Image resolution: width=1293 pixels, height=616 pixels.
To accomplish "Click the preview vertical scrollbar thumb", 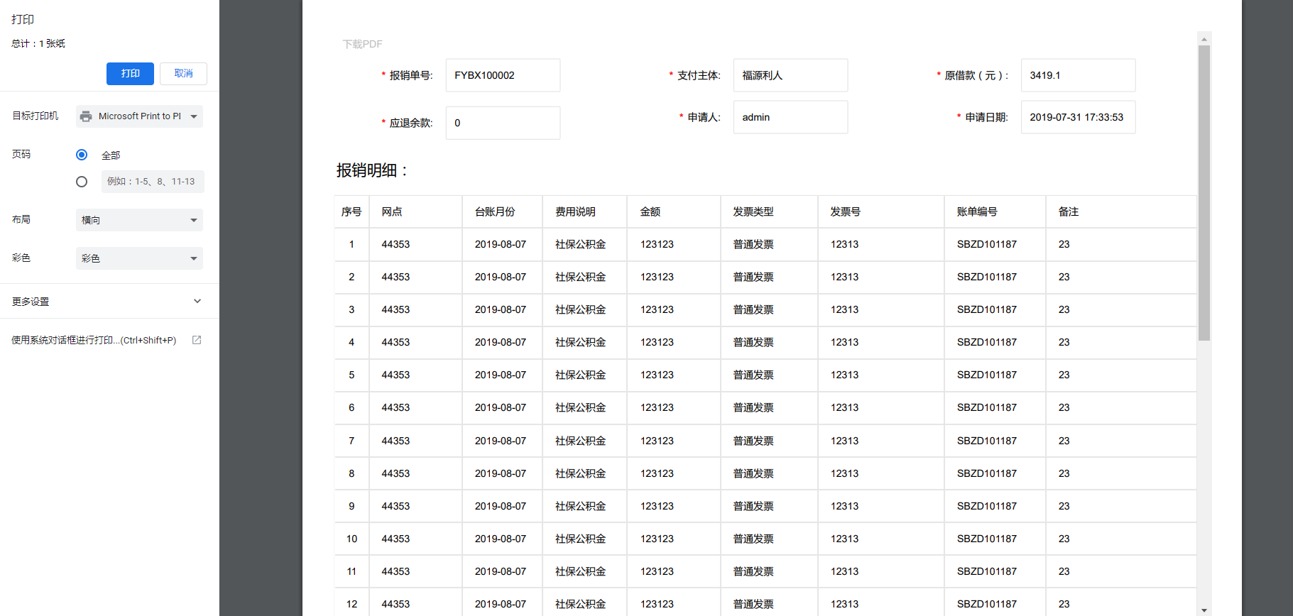I will (x=1204, y=193).
